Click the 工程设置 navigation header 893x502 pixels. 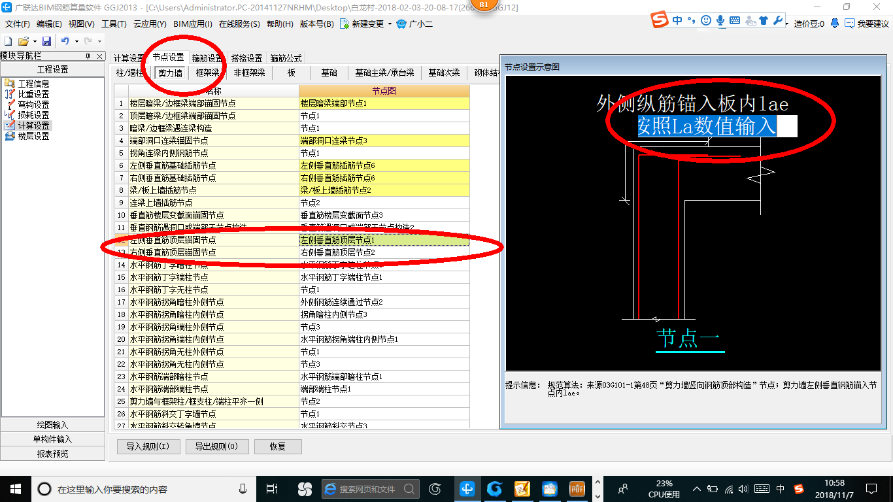[52, 69]
